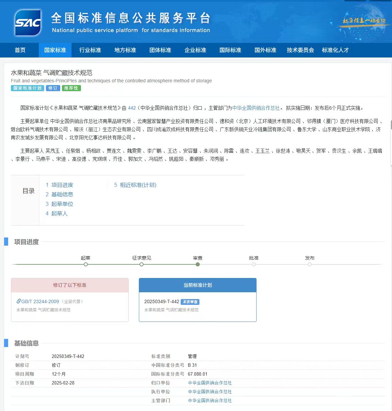Click the 审查 milestone marker on the timeline

[198, 264]
